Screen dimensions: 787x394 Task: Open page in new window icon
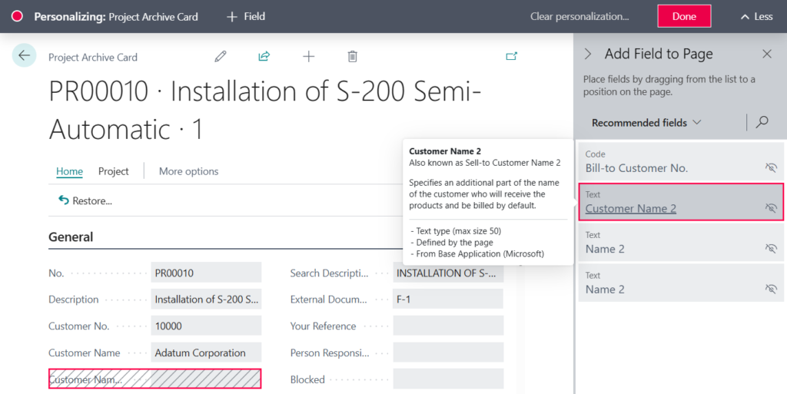[512, 56]
